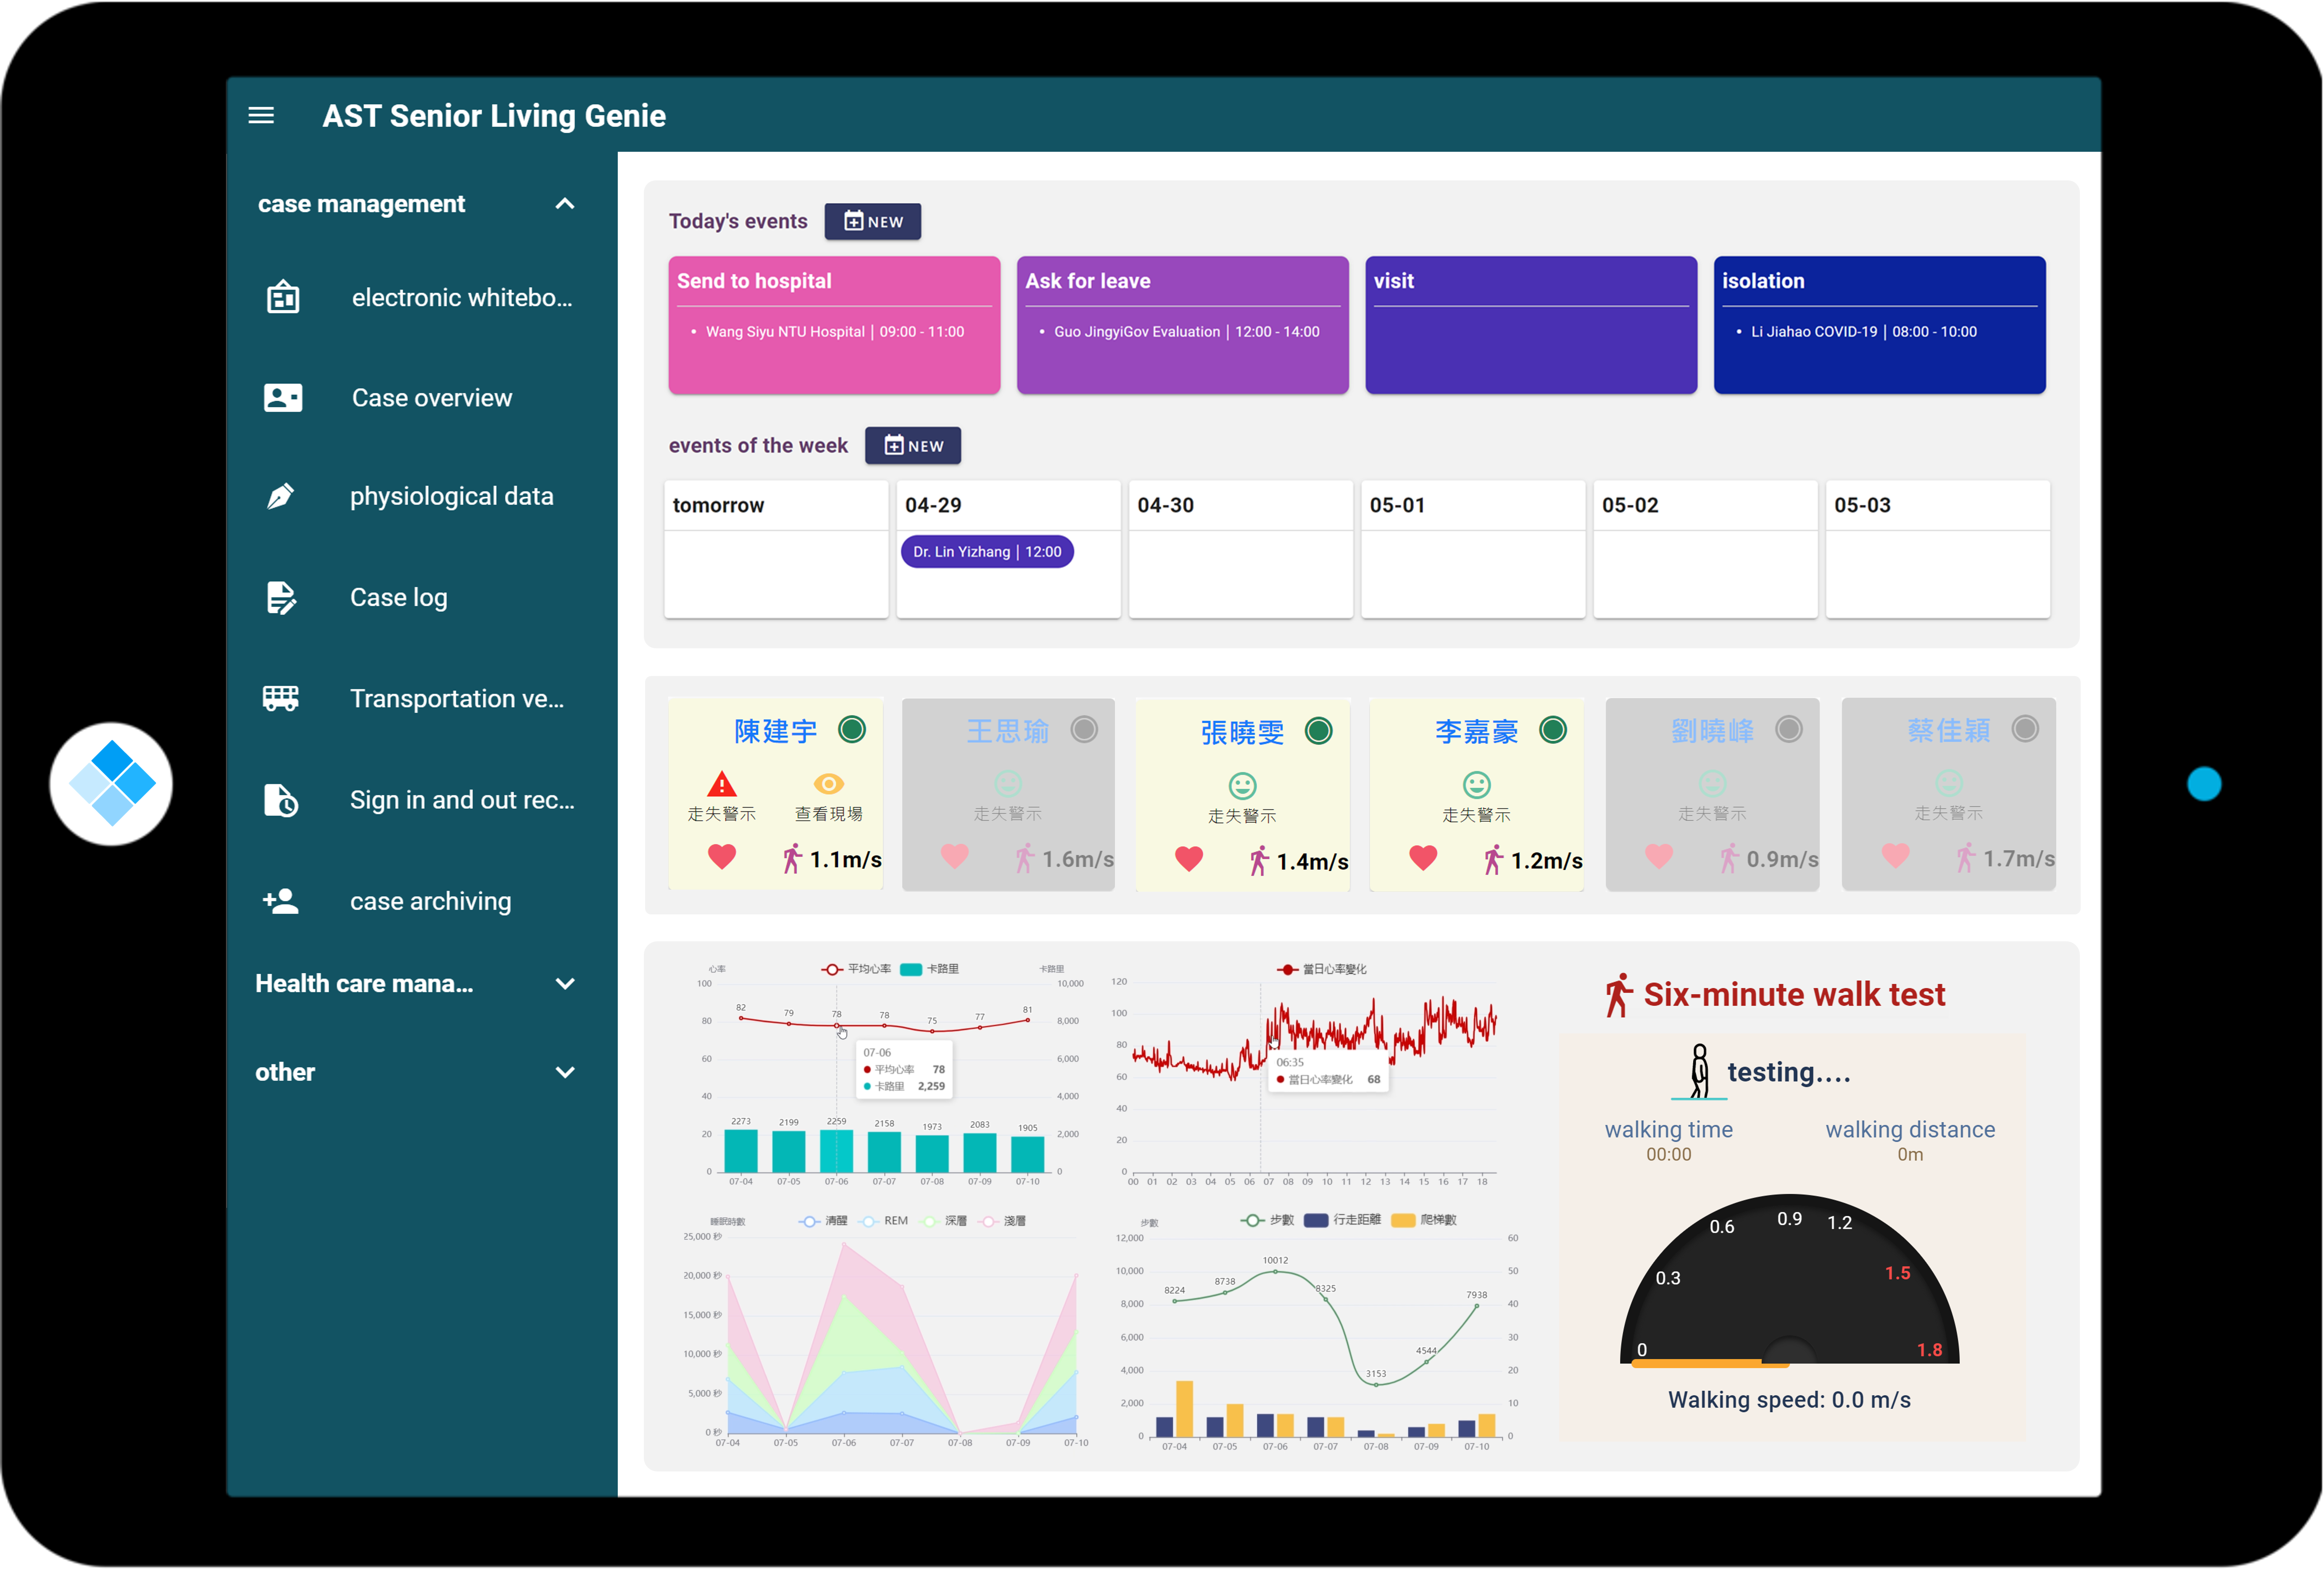Click the electronic whiteboard sidebar icon
The height and width of the screenshot is (1569, 2324).
click(283, 297)
